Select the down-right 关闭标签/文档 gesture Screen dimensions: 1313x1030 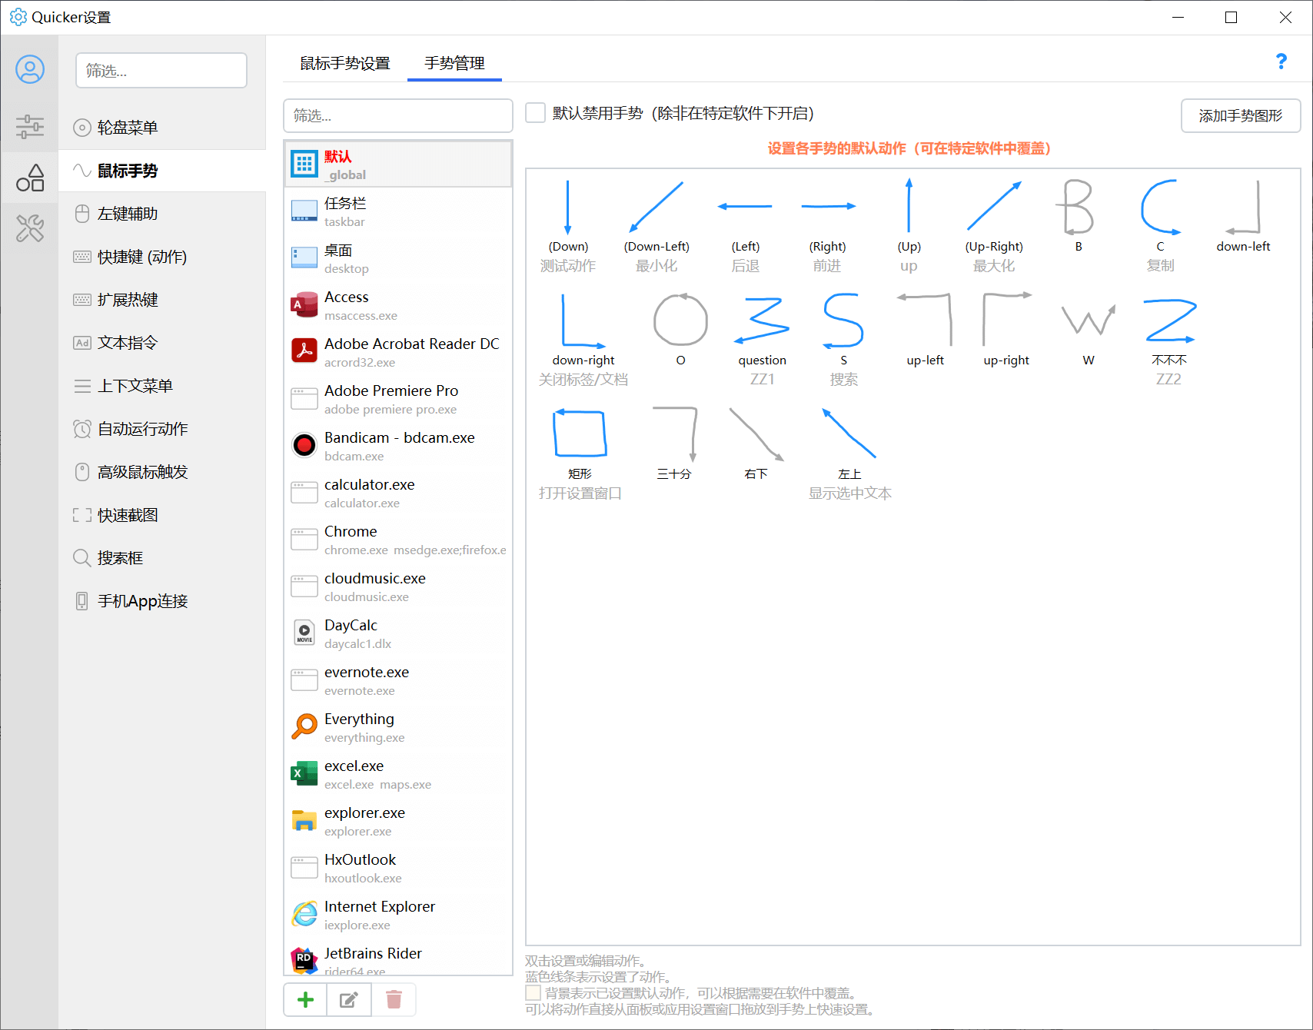[x=583, y=340]
